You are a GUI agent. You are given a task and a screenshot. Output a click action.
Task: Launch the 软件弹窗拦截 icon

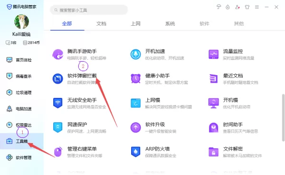(58, 78)
